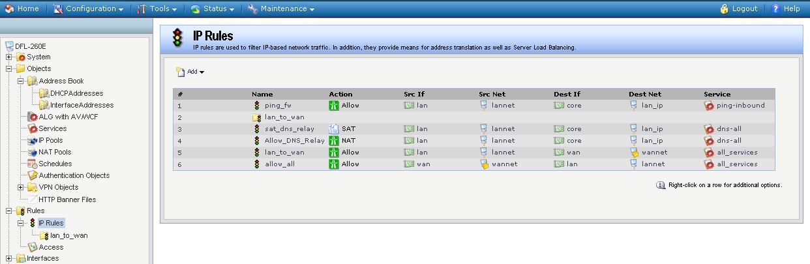Click the Authentication Objects icon
810x264 pixels.
coord(33,175)
